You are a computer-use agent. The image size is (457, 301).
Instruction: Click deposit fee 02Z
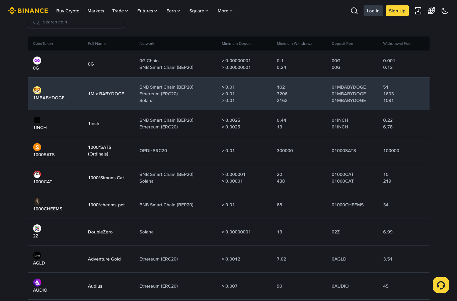pos(336,232)
